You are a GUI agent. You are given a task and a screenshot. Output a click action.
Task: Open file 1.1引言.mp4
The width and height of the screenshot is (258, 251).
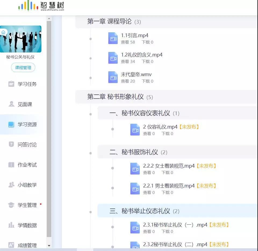(x=135, y=36)
